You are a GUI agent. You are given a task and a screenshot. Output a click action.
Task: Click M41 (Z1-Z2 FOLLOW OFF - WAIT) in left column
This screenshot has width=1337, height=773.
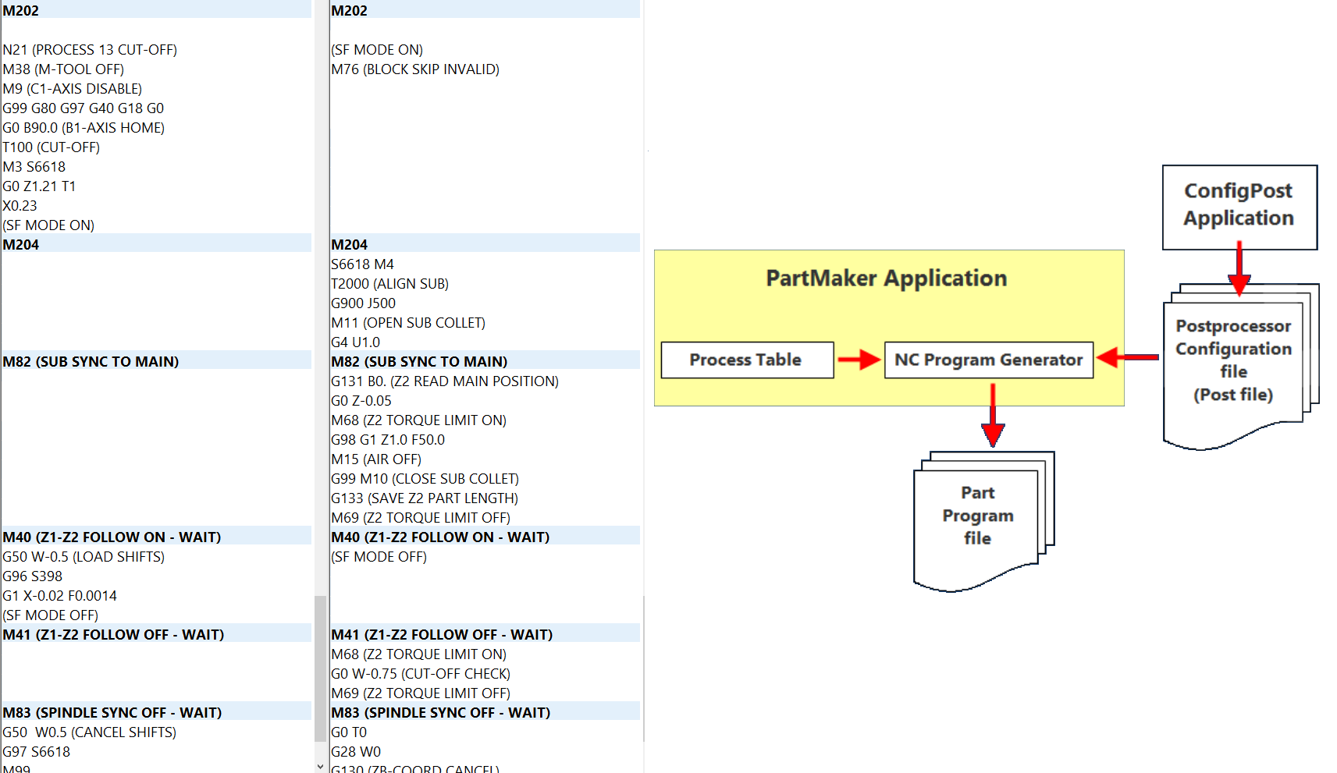(156, 634)
